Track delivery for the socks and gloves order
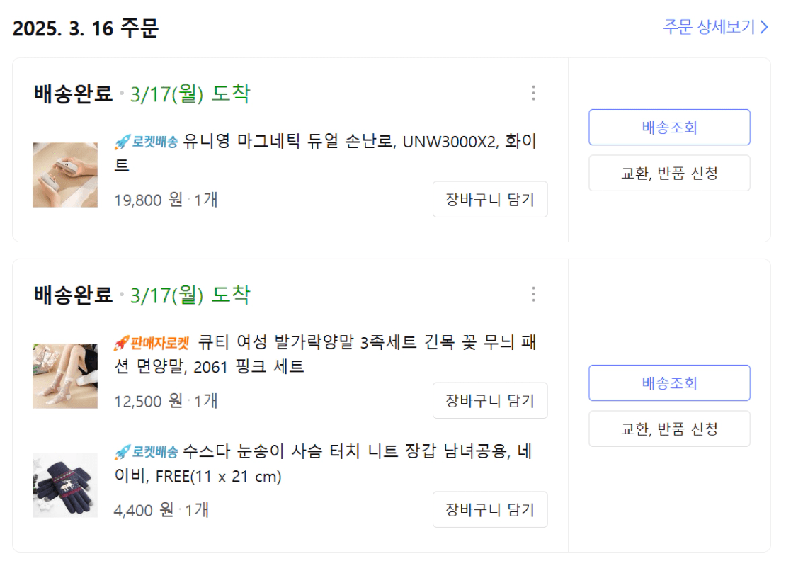The image size is (786, 566). [x=669, y=383]
